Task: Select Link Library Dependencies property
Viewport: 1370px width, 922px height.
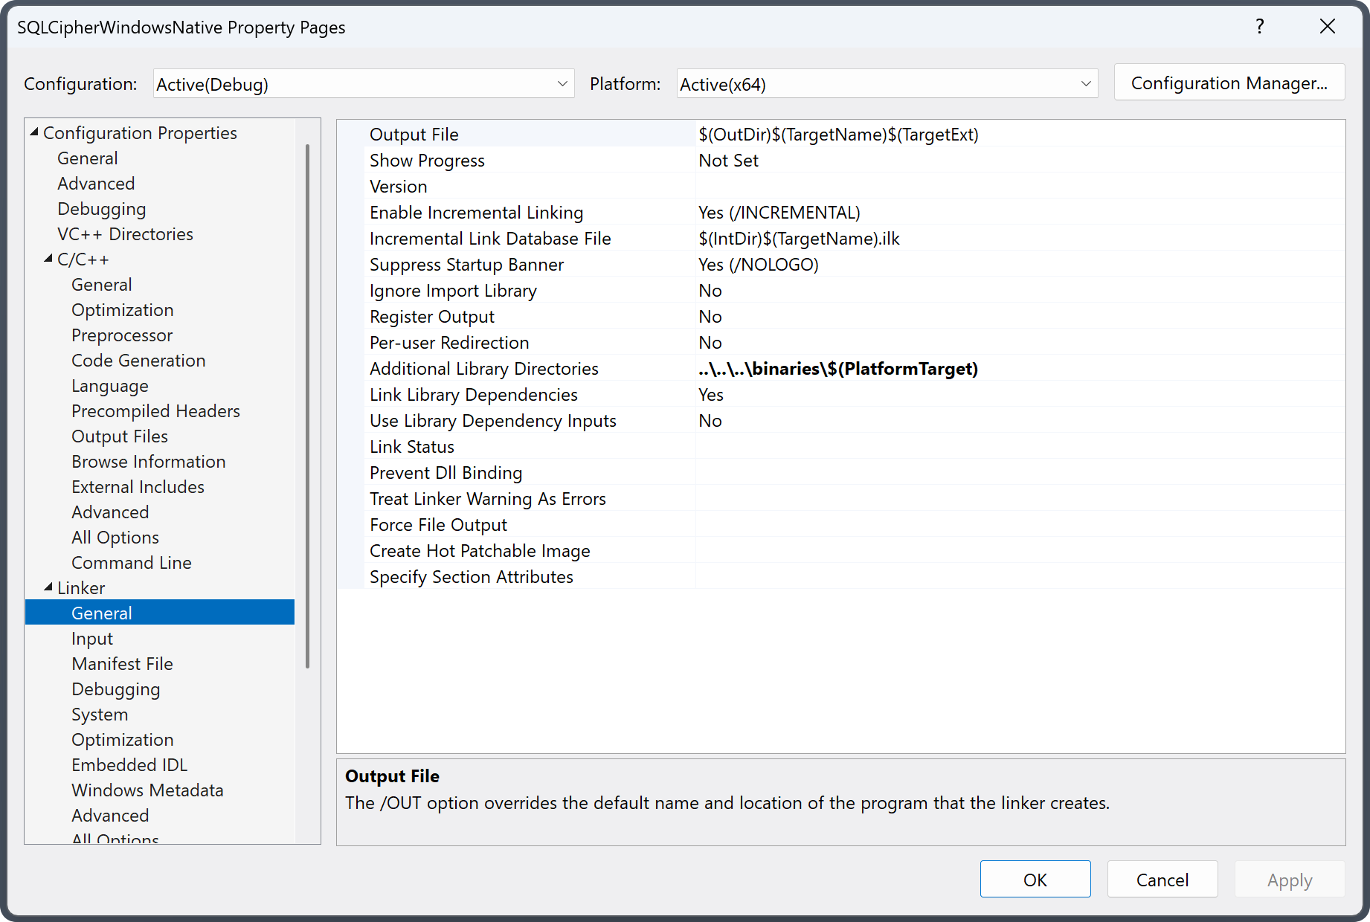Action: point(473,395)
